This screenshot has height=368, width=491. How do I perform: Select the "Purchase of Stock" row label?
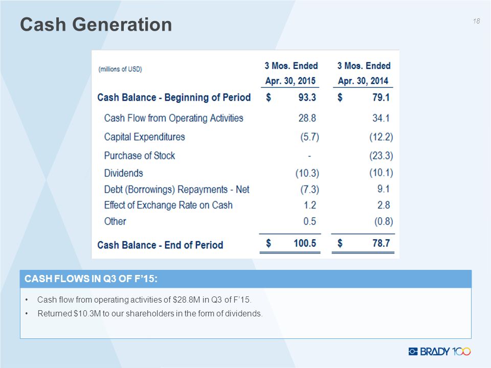point(139,155)
